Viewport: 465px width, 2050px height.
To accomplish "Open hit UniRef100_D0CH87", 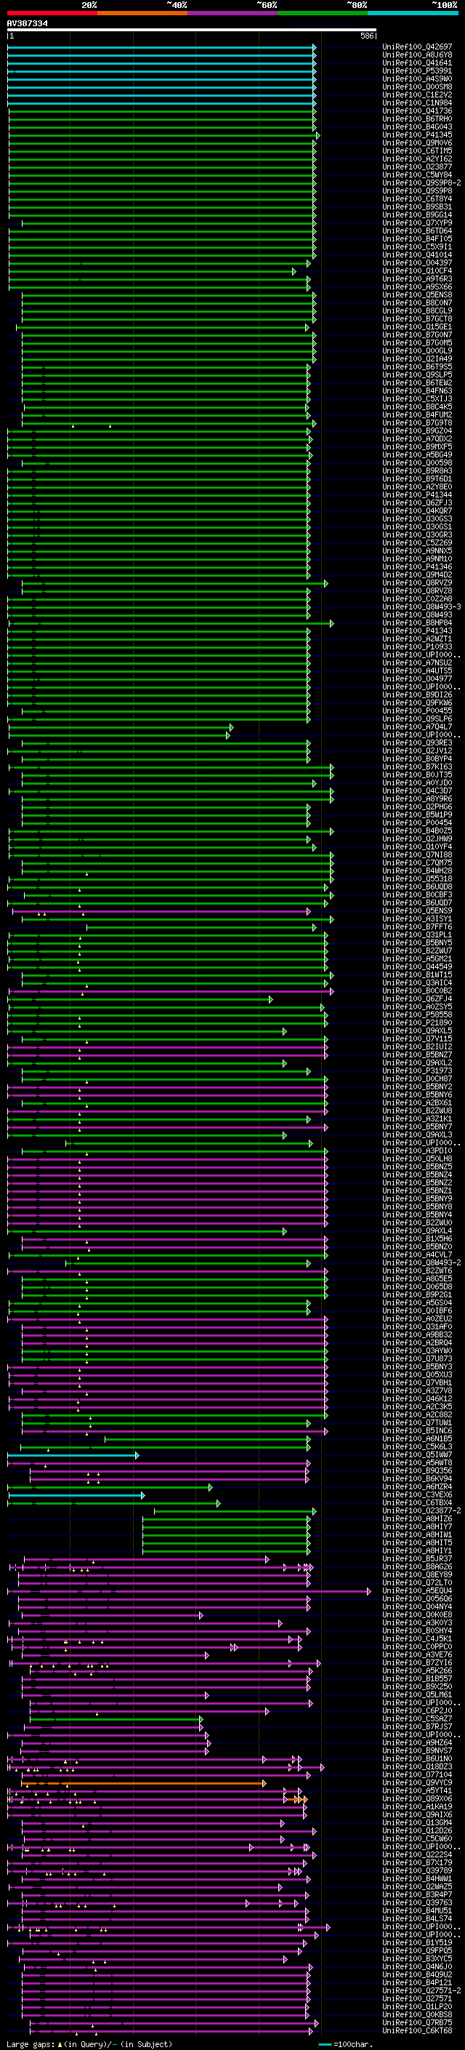I will 417,1079.
